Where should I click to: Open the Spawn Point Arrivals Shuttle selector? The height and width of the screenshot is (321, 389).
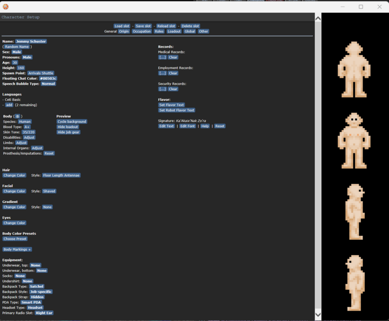(x=41, y=73)
